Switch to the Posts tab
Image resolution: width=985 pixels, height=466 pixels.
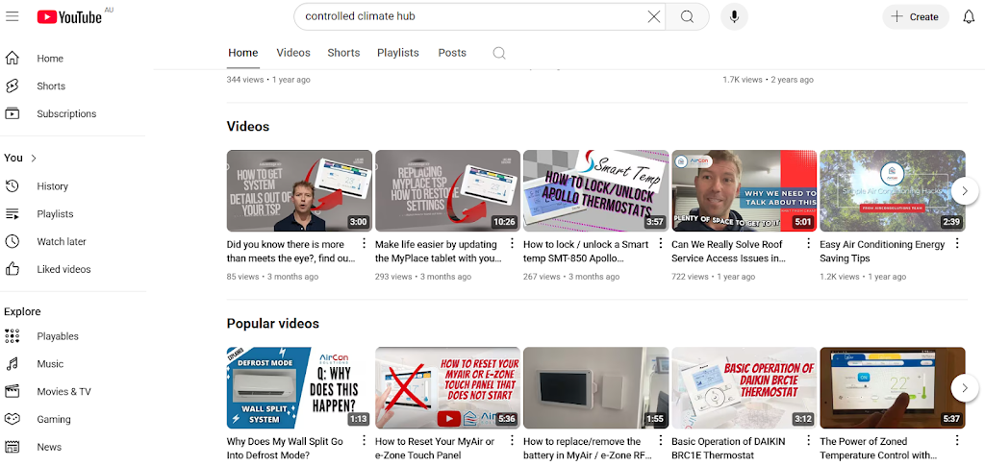coord(452,53)
